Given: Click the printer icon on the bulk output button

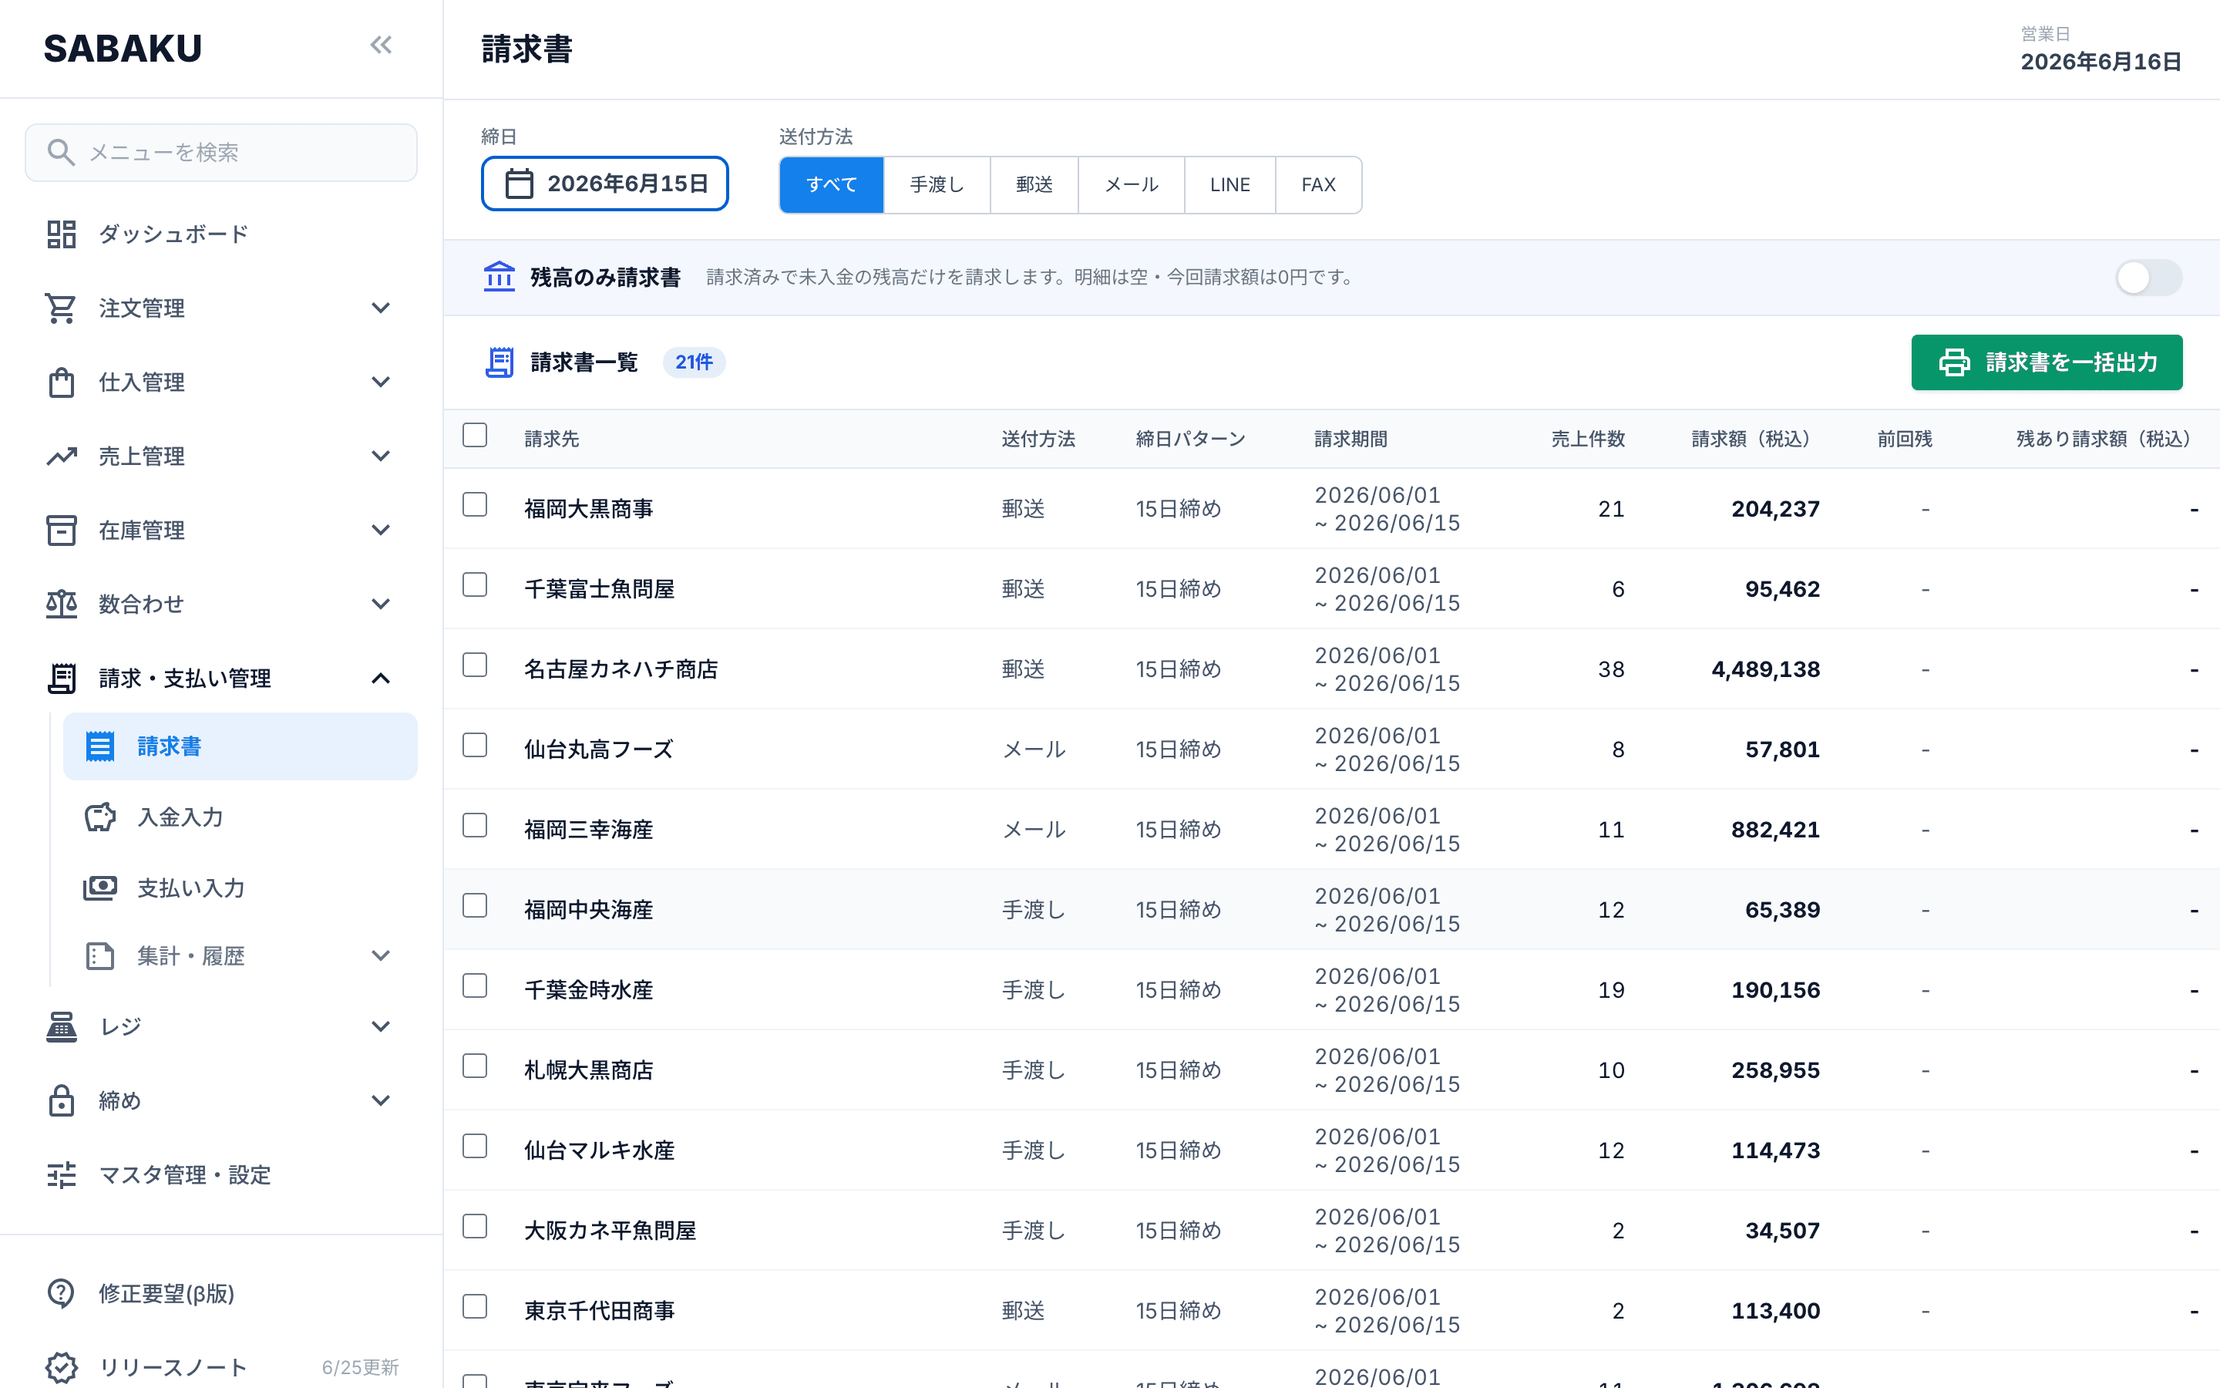Looking at the screenshot, I should [1954, 362].
